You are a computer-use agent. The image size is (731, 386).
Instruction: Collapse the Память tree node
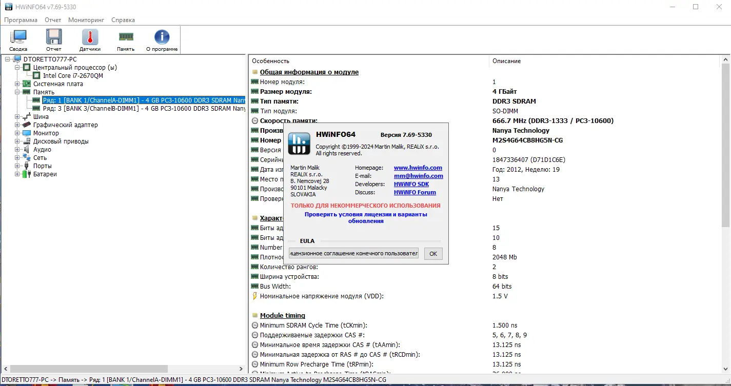(17, 92)
